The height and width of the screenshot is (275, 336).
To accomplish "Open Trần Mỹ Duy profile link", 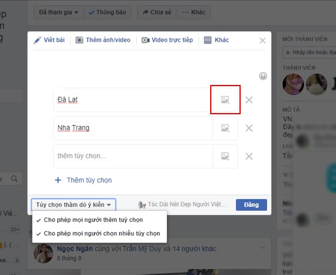I will 141,249.
